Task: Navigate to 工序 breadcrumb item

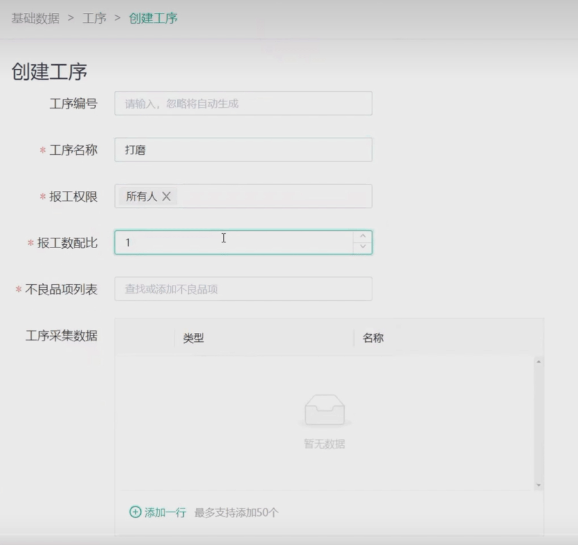Action: click(x=95, y=18)
